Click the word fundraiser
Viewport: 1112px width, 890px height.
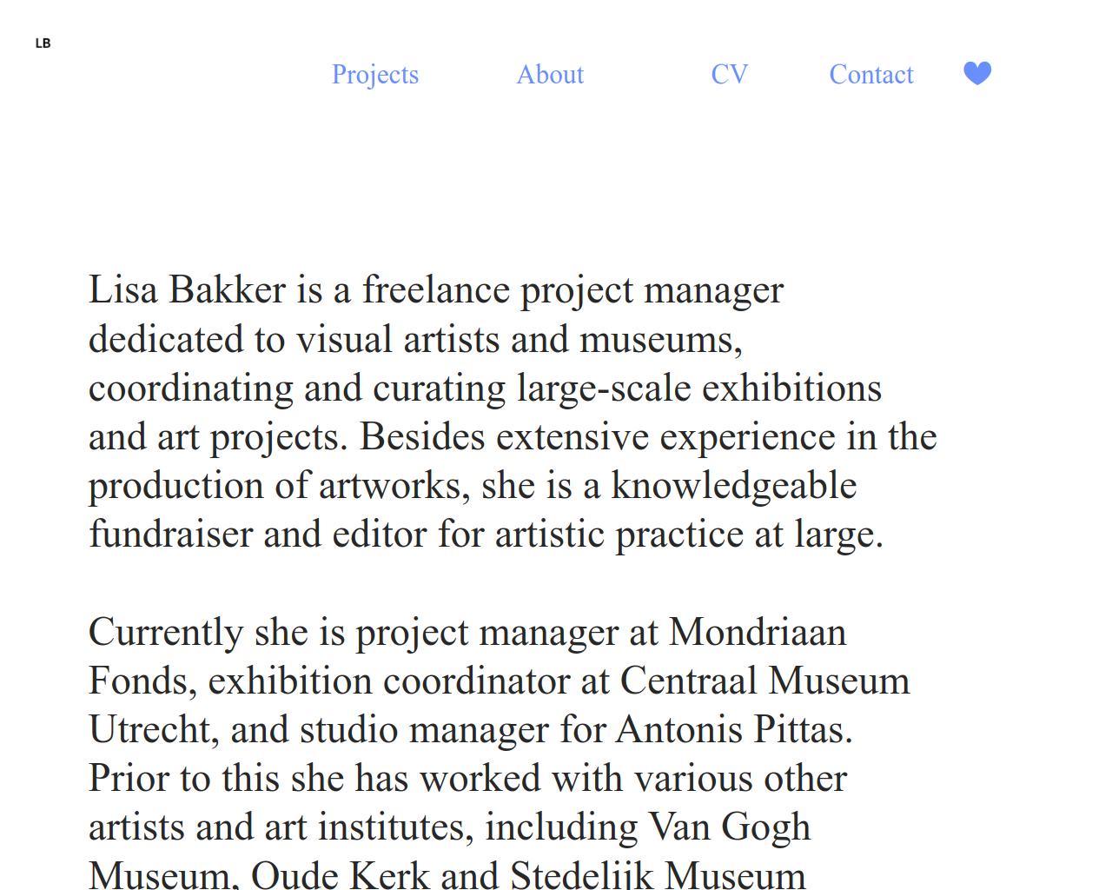pyautogui.click(x=170, y=535)
